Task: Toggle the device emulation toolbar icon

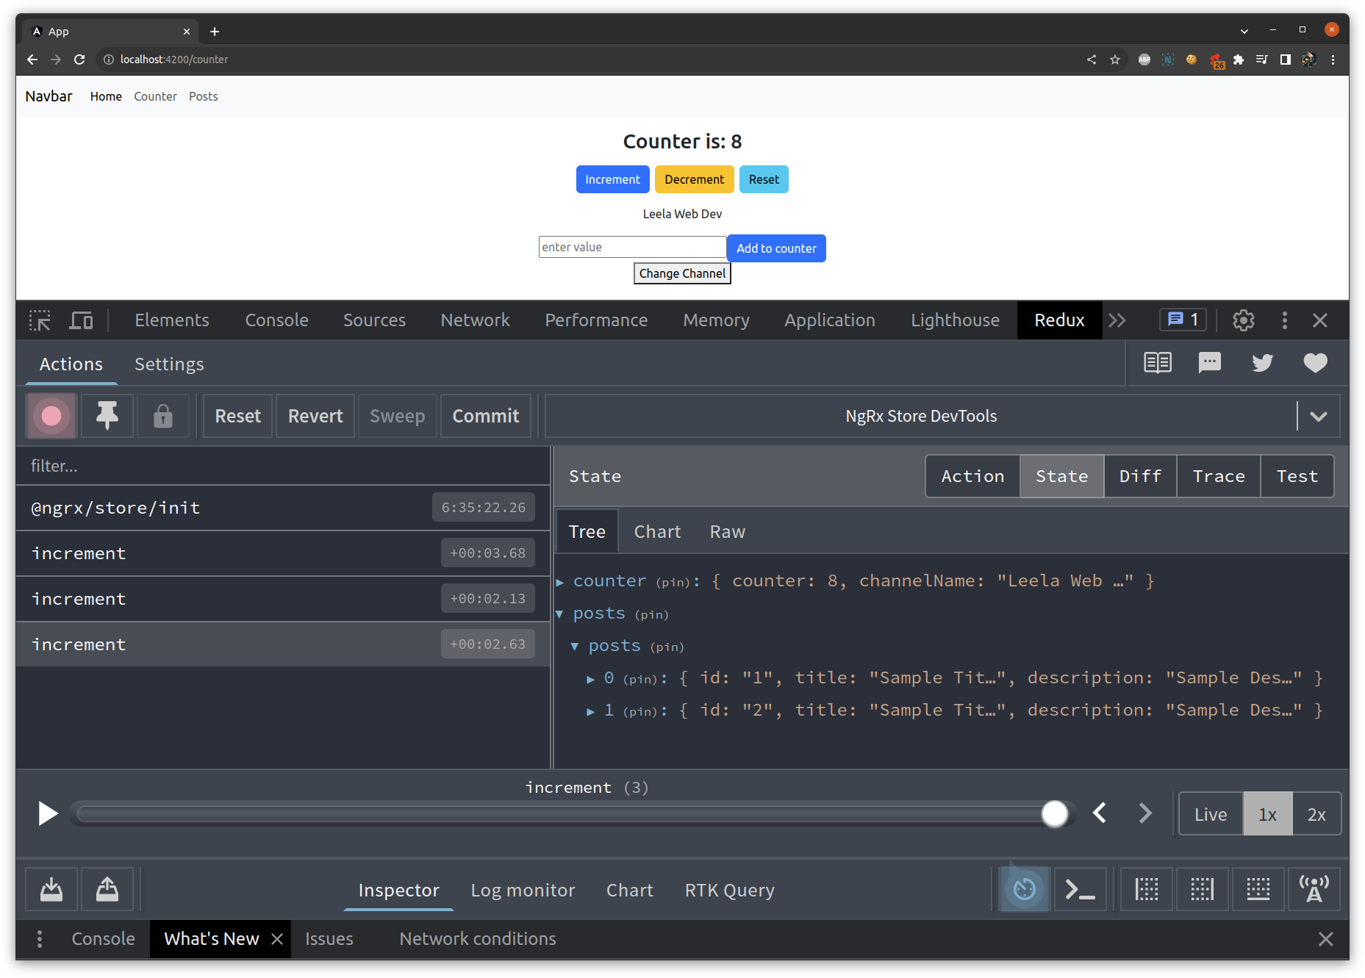Action: [x=81, y=320]
